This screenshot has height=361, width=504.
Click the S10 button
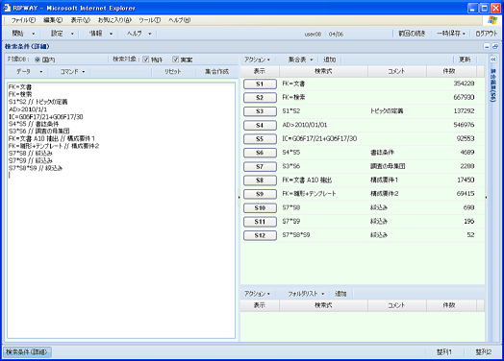260,208
